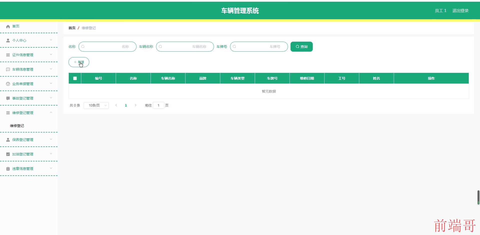Click the 暂无数据 empty table text

pos(269,91)
